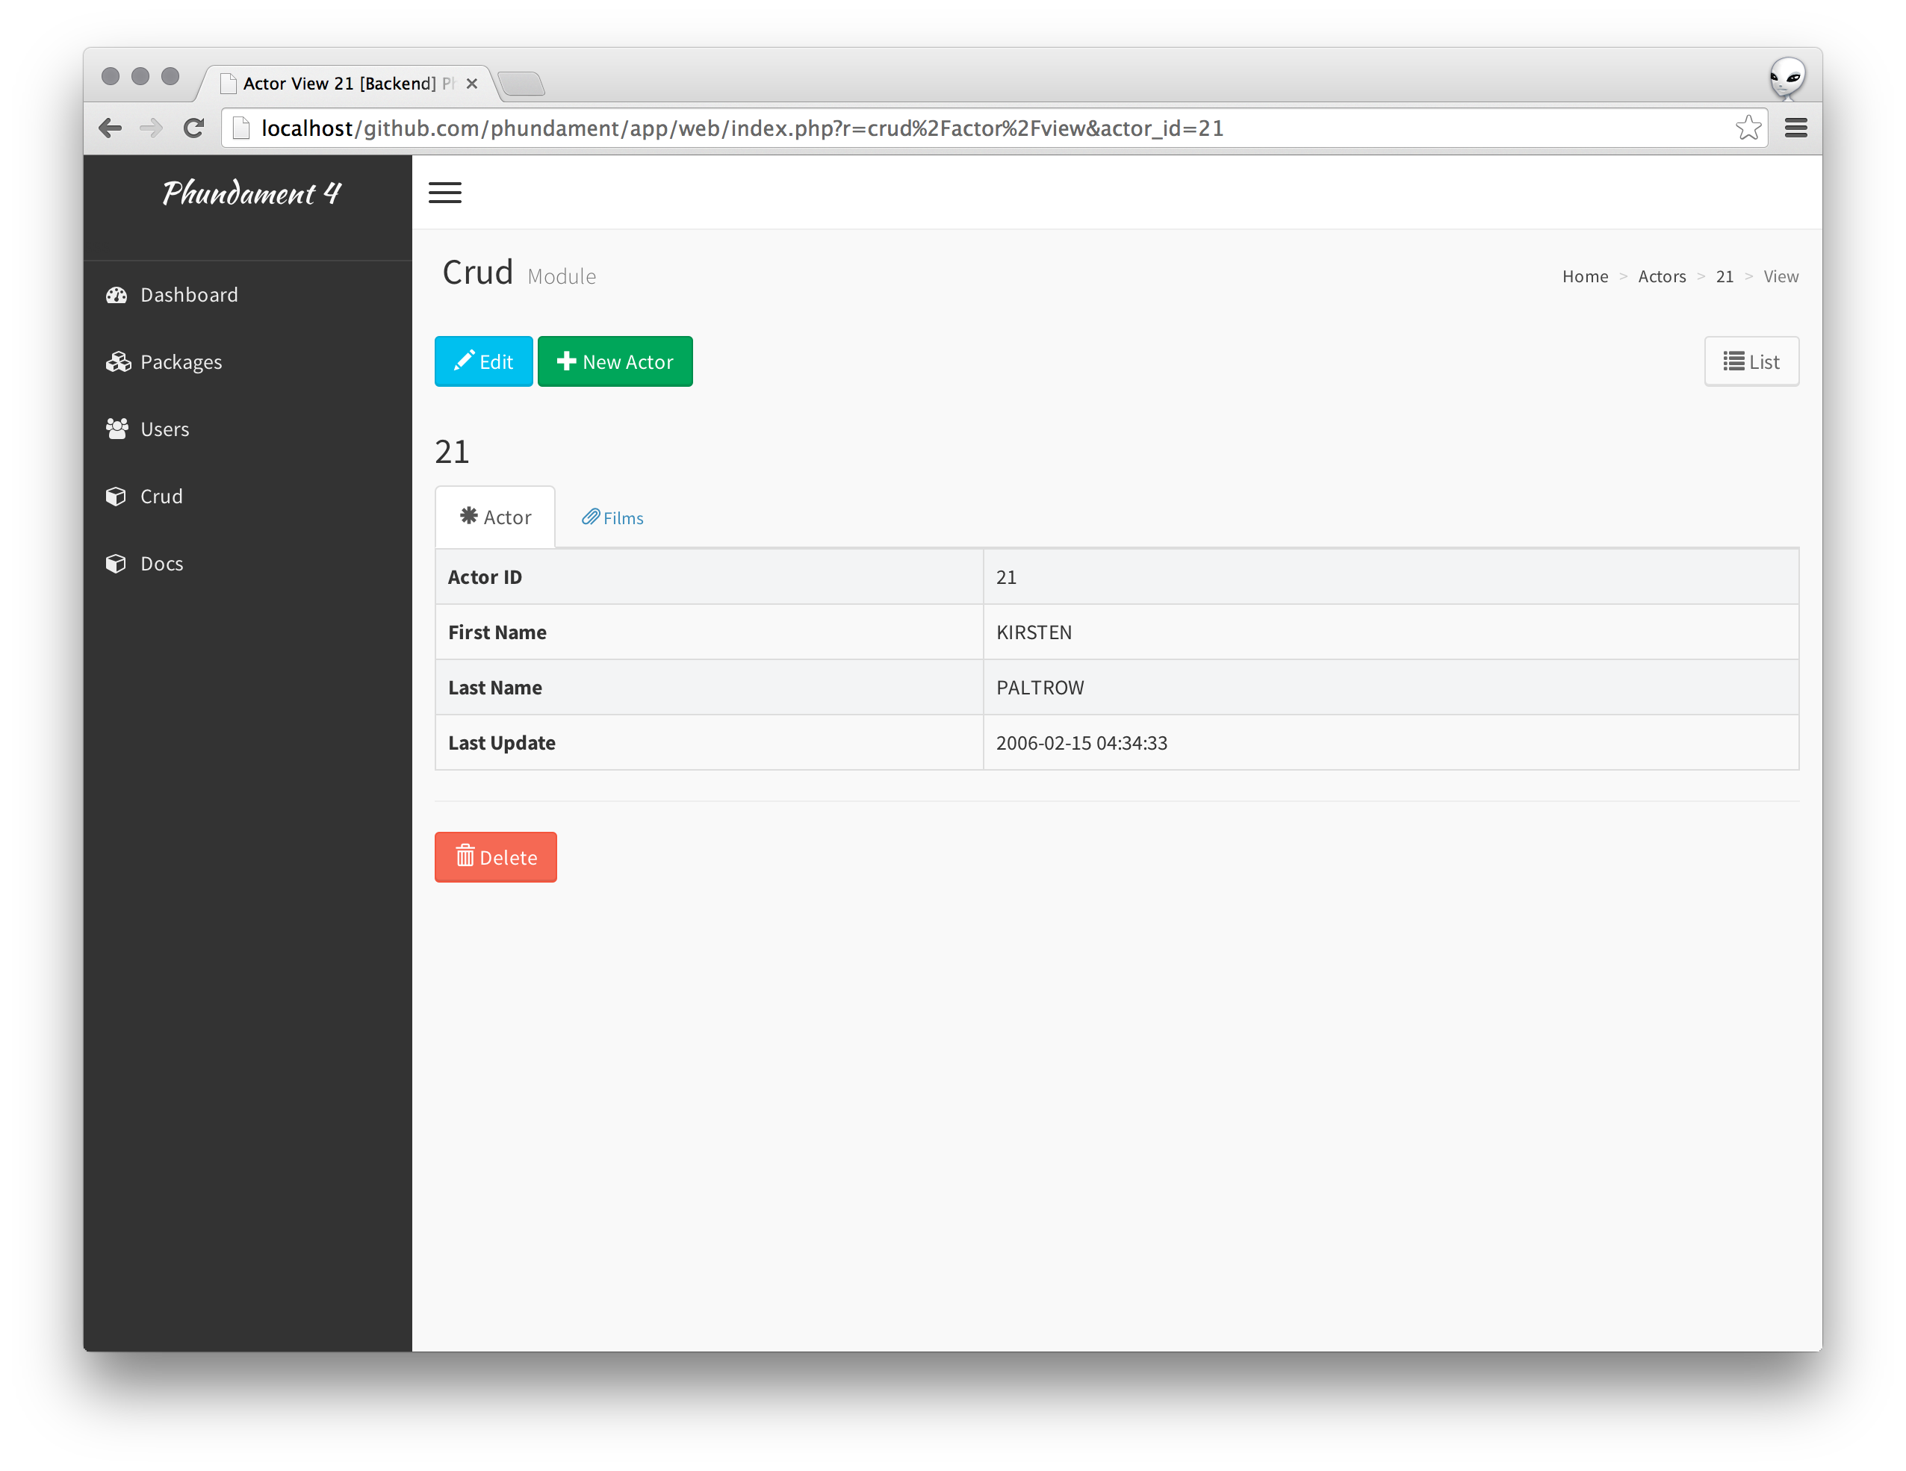Click the List view button
Image resolution: width=1906 pixels, height=1471 pixels.
tap(1750, 360)
